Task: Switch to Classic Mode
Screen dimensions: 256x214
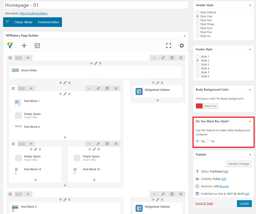Action: coord(23,22)
